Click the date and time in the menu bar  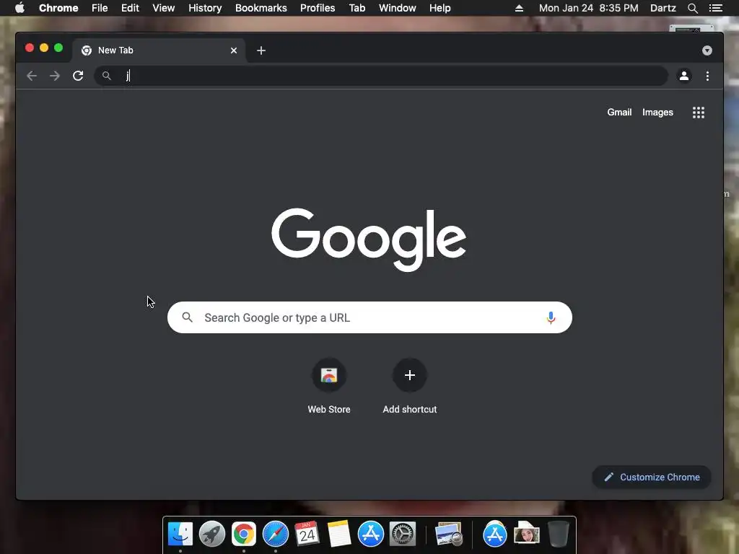click(589, 8)
